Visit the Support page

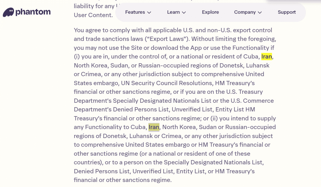click(287, 12)
